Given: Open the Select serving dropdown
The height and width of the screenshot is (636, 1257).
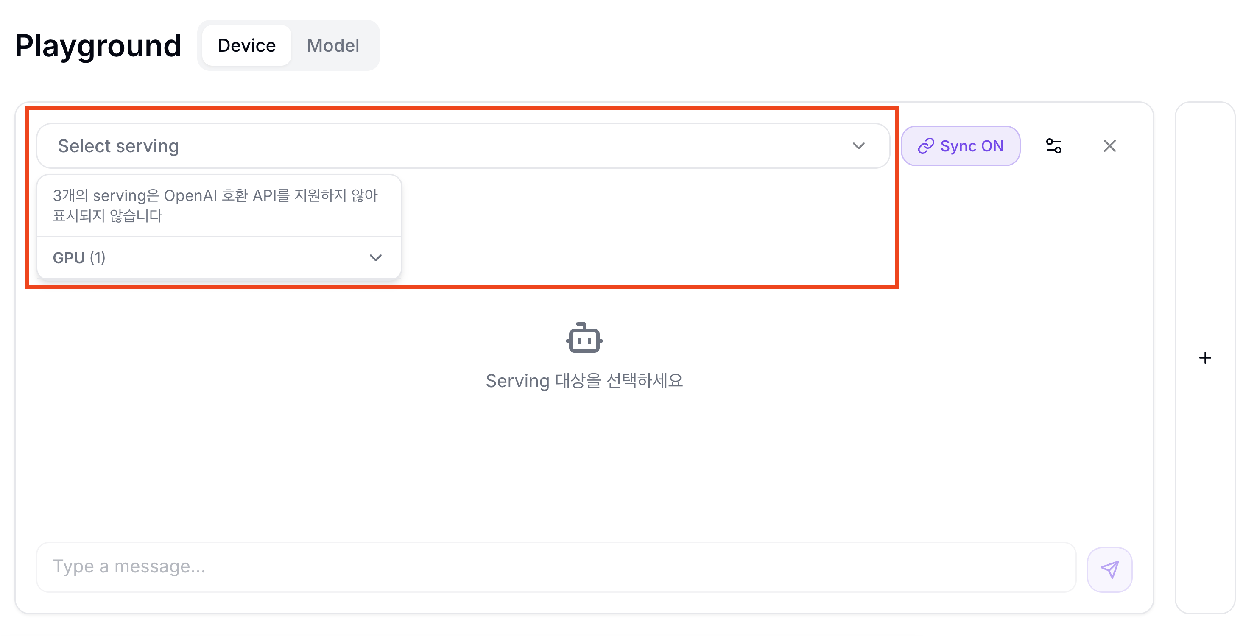Looking at the screenshot, I should (x=463, y=146).
